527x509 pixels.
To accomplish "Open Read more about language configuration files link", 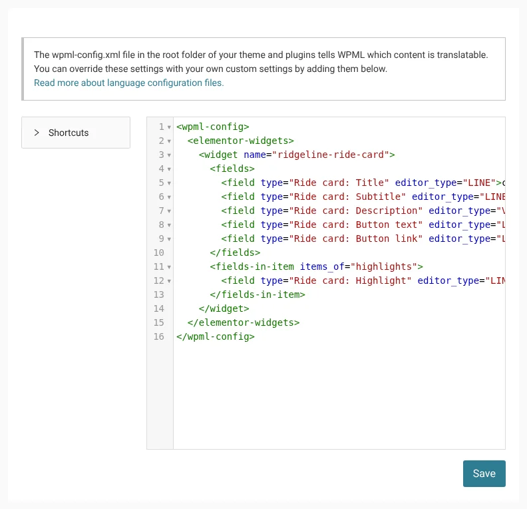I will pyautogui.click(x=128, y=83).
